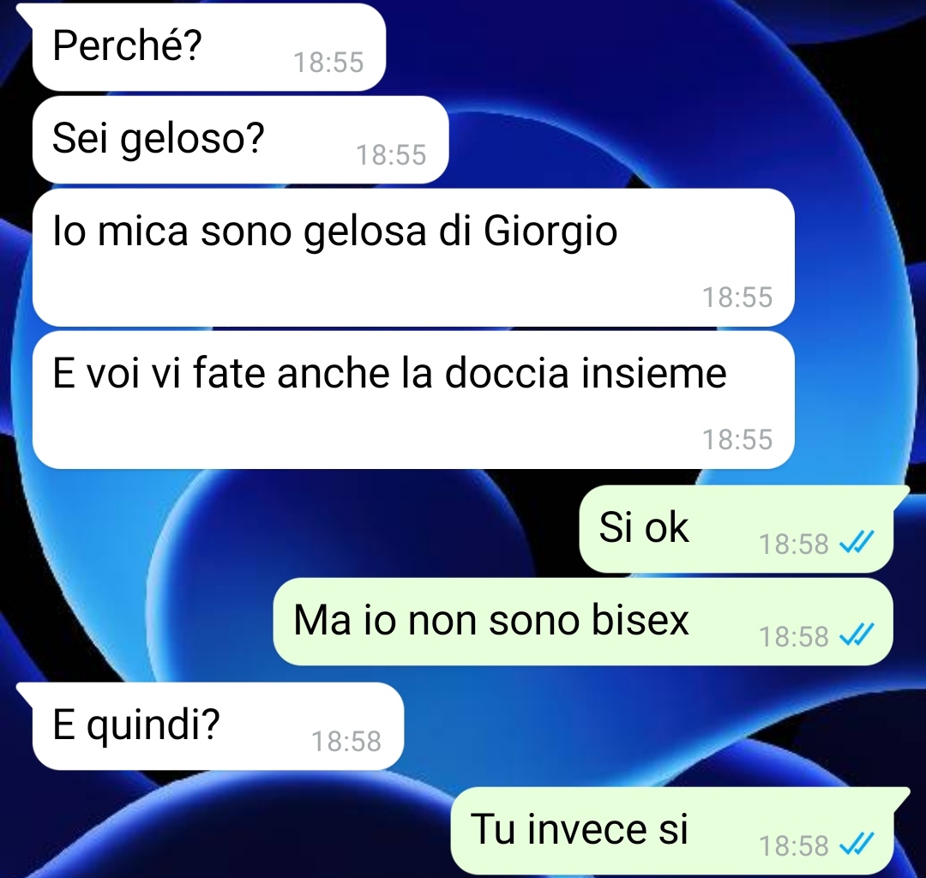Tap the 'Si ok' sent message
Viewport: 926px width, 878px height.
[737, 529]
